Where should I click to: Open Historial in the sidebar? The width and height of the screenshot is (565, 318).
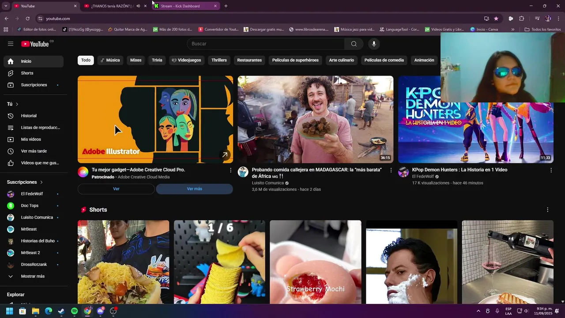click(x=34, y=116)
